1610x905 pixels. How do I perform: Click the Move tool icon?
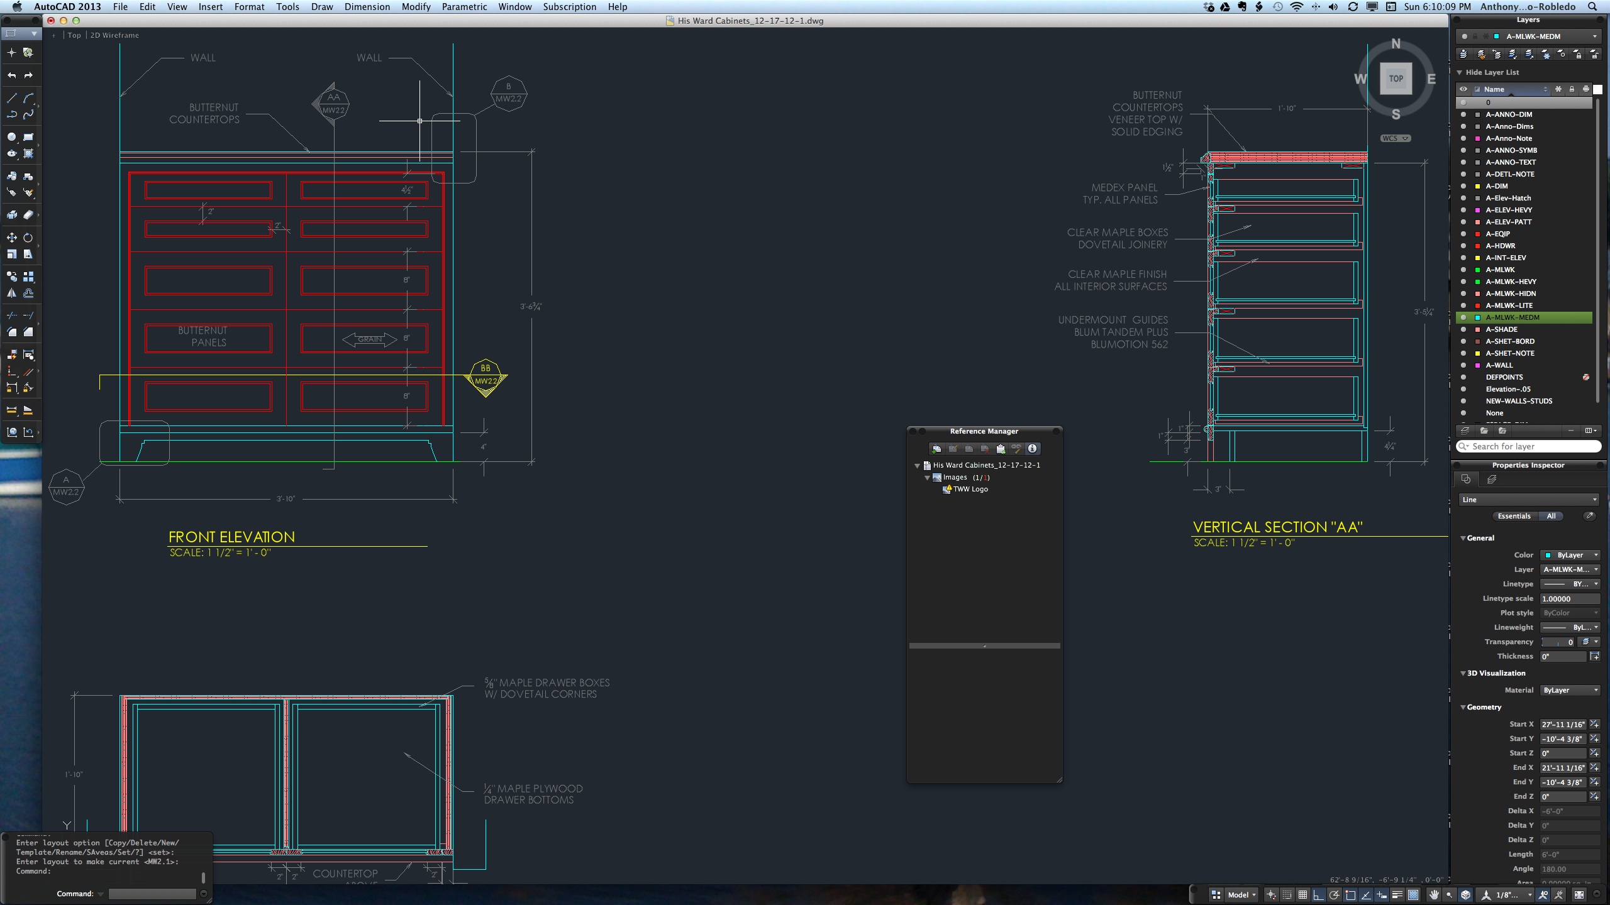point(11,238)
